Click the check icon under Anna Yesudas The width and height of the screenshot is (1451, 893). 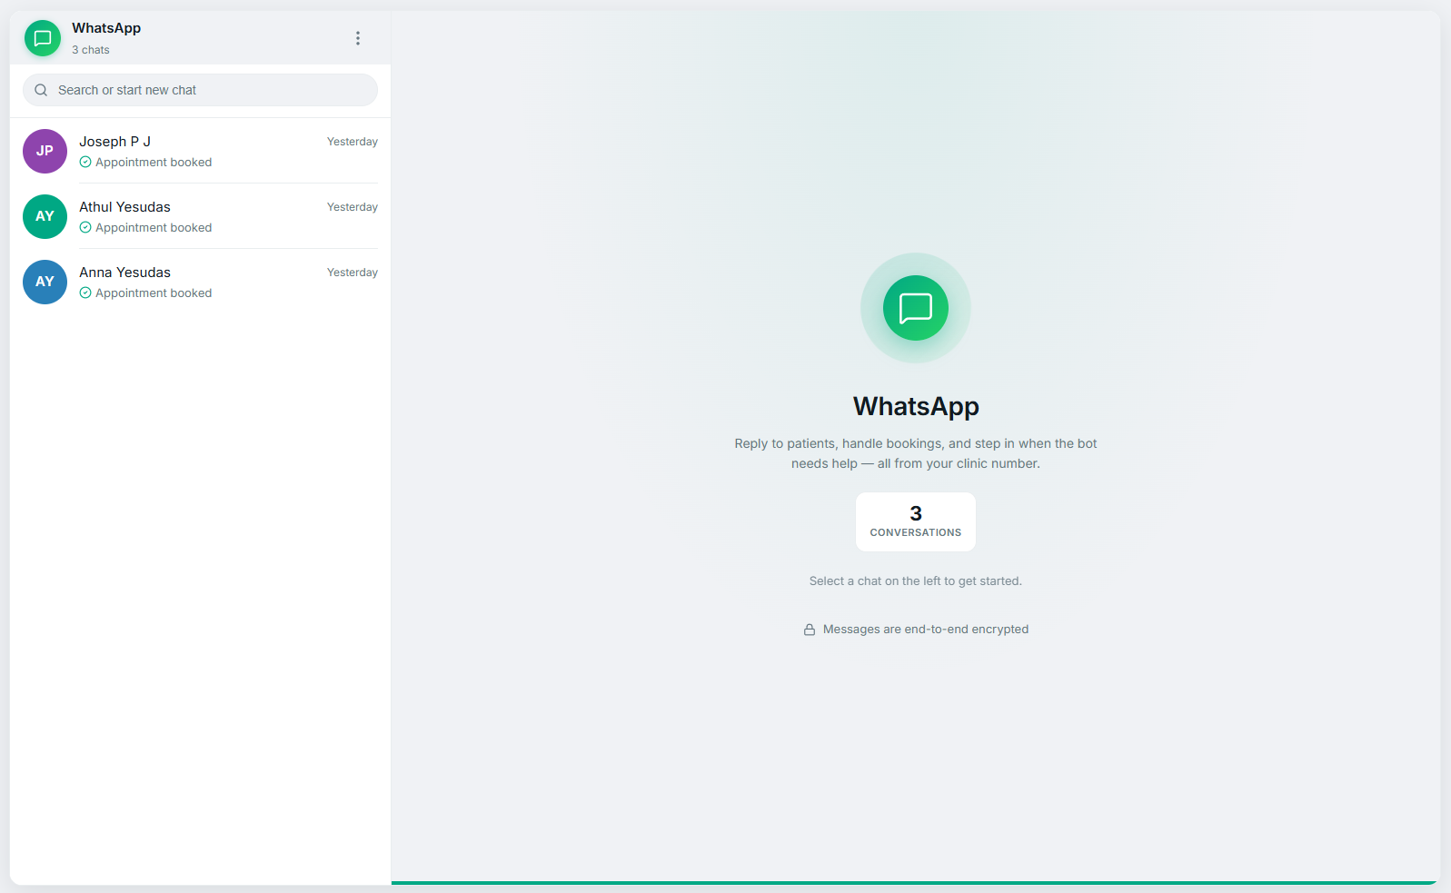coord(85,293)
